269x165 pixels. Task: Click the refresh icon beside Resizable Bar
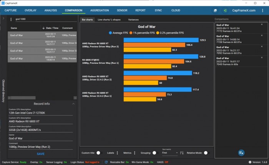point(106,162)
